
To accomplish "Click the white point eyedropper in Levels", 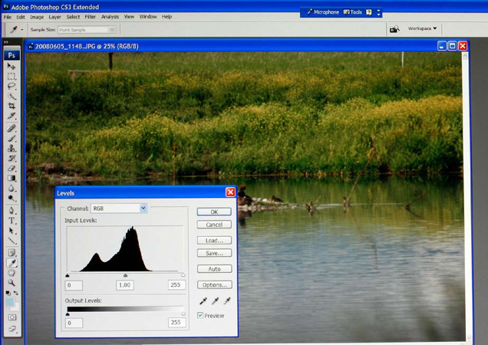I will tap(227, 301).
